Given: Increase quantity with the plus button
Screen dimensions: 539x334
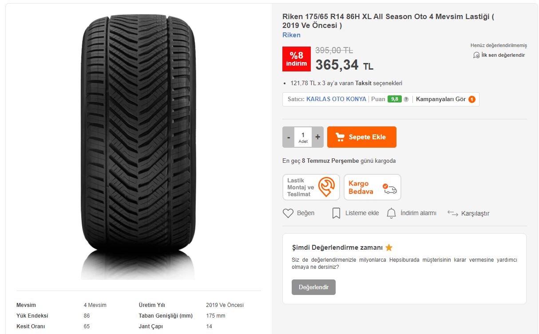Looking at the screenshot, I should [x=318, y=137].
